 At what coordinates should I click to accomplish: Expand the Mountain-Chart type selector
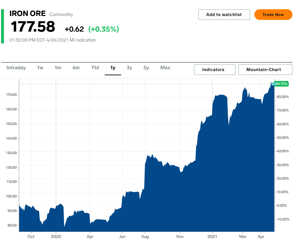265,70
